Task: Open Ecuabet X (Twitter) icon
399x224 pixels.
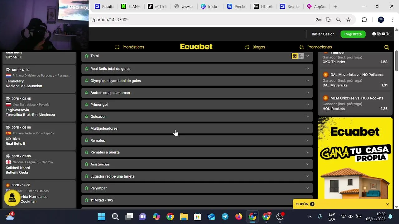Action: click(388, 34)
